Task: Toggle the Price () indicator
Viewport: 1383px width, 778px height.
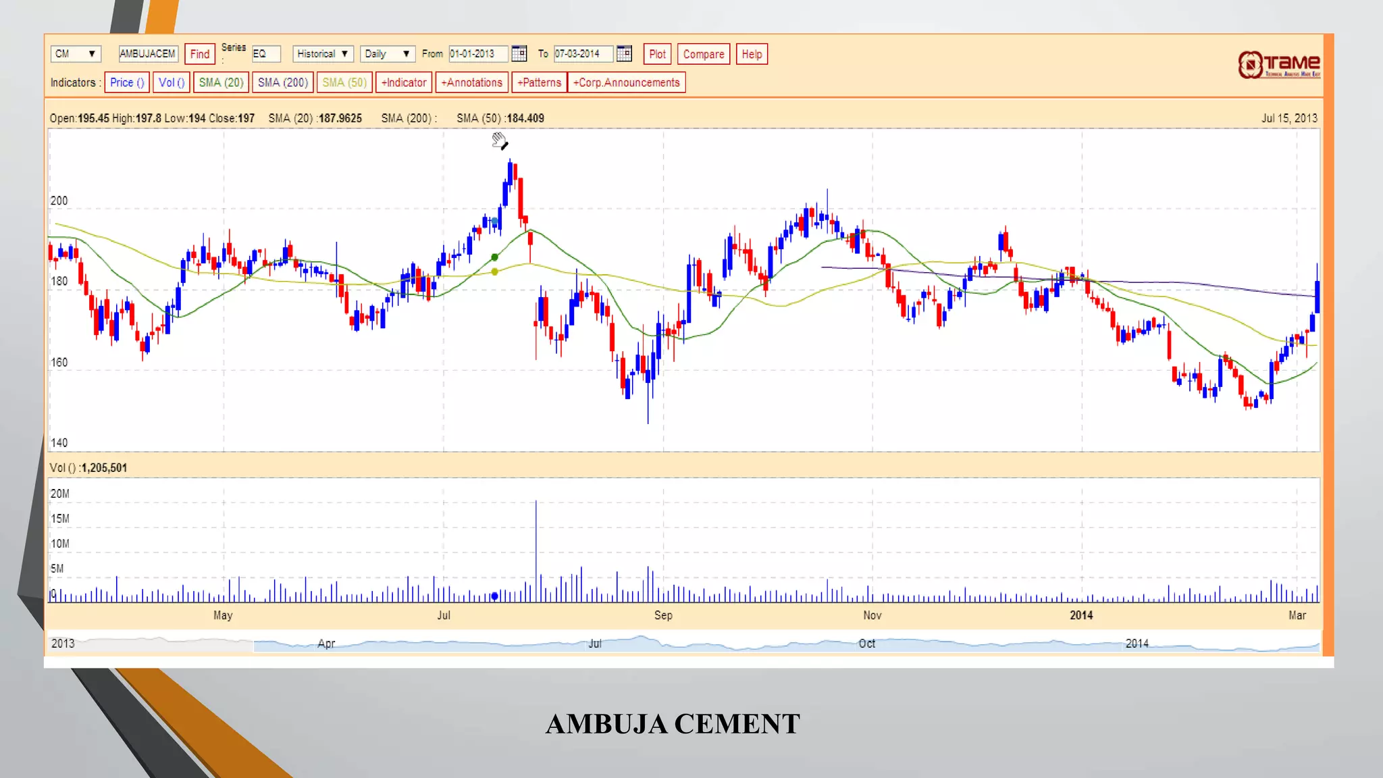Action: coord(127,82)
